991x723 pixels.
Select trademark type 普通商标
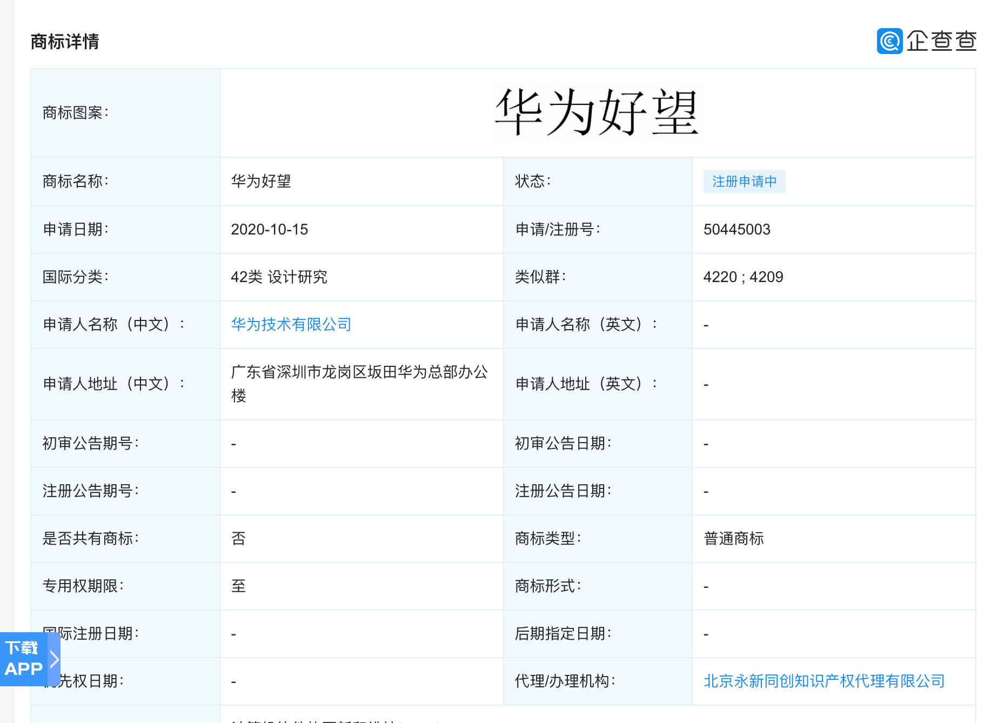click(734, 539)
